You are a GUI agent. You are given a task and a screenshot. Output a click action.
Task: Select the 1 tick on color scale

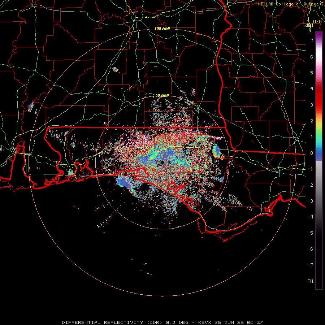pyautogui.click(x=312, y=137)
